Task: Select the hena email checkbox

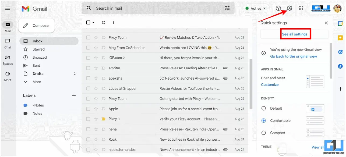Action: [x=88, y=129]
